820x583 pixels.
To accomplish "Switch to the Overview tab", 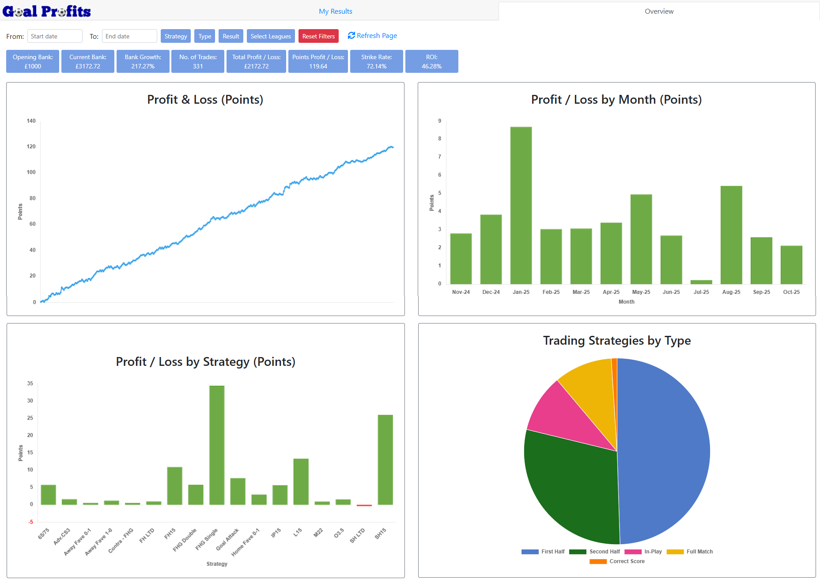I will coord(658,11).
